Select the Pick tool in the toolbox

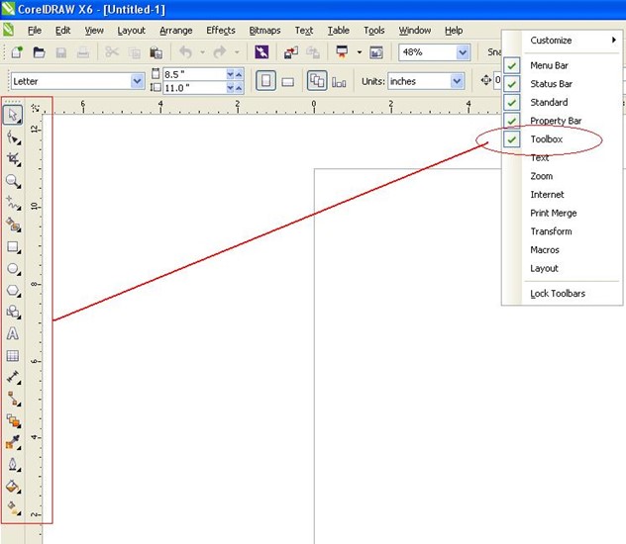tap(13, 115)
